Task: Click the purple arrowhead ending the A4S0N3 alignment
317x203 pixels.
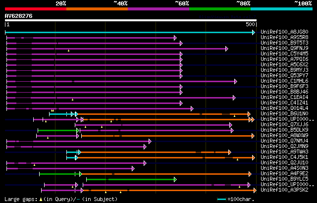Action: 133,169
